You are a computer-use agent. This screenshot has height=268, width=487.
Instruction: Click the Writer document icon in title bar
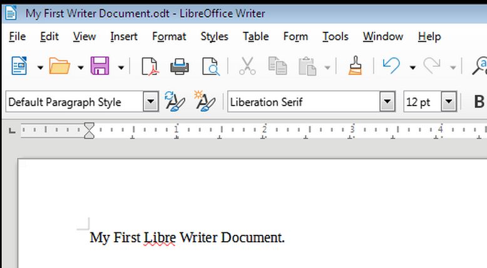(11, 13)
